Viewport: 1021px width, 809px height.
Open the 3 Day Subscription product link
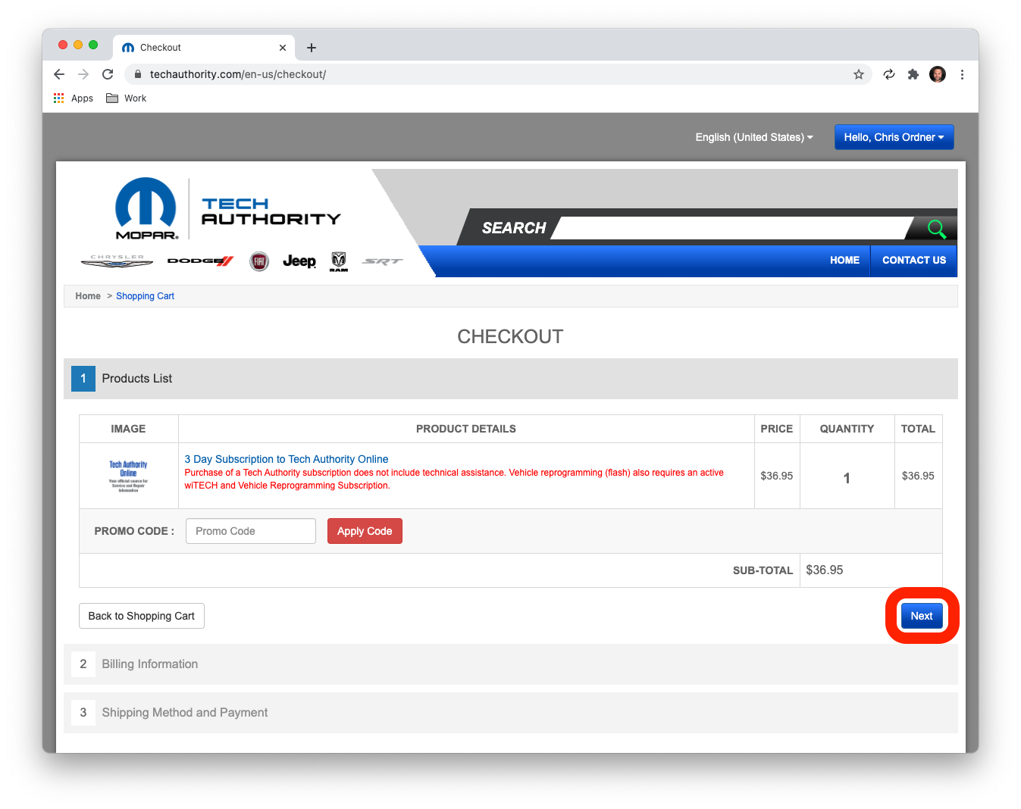click(x=287, y=459)
